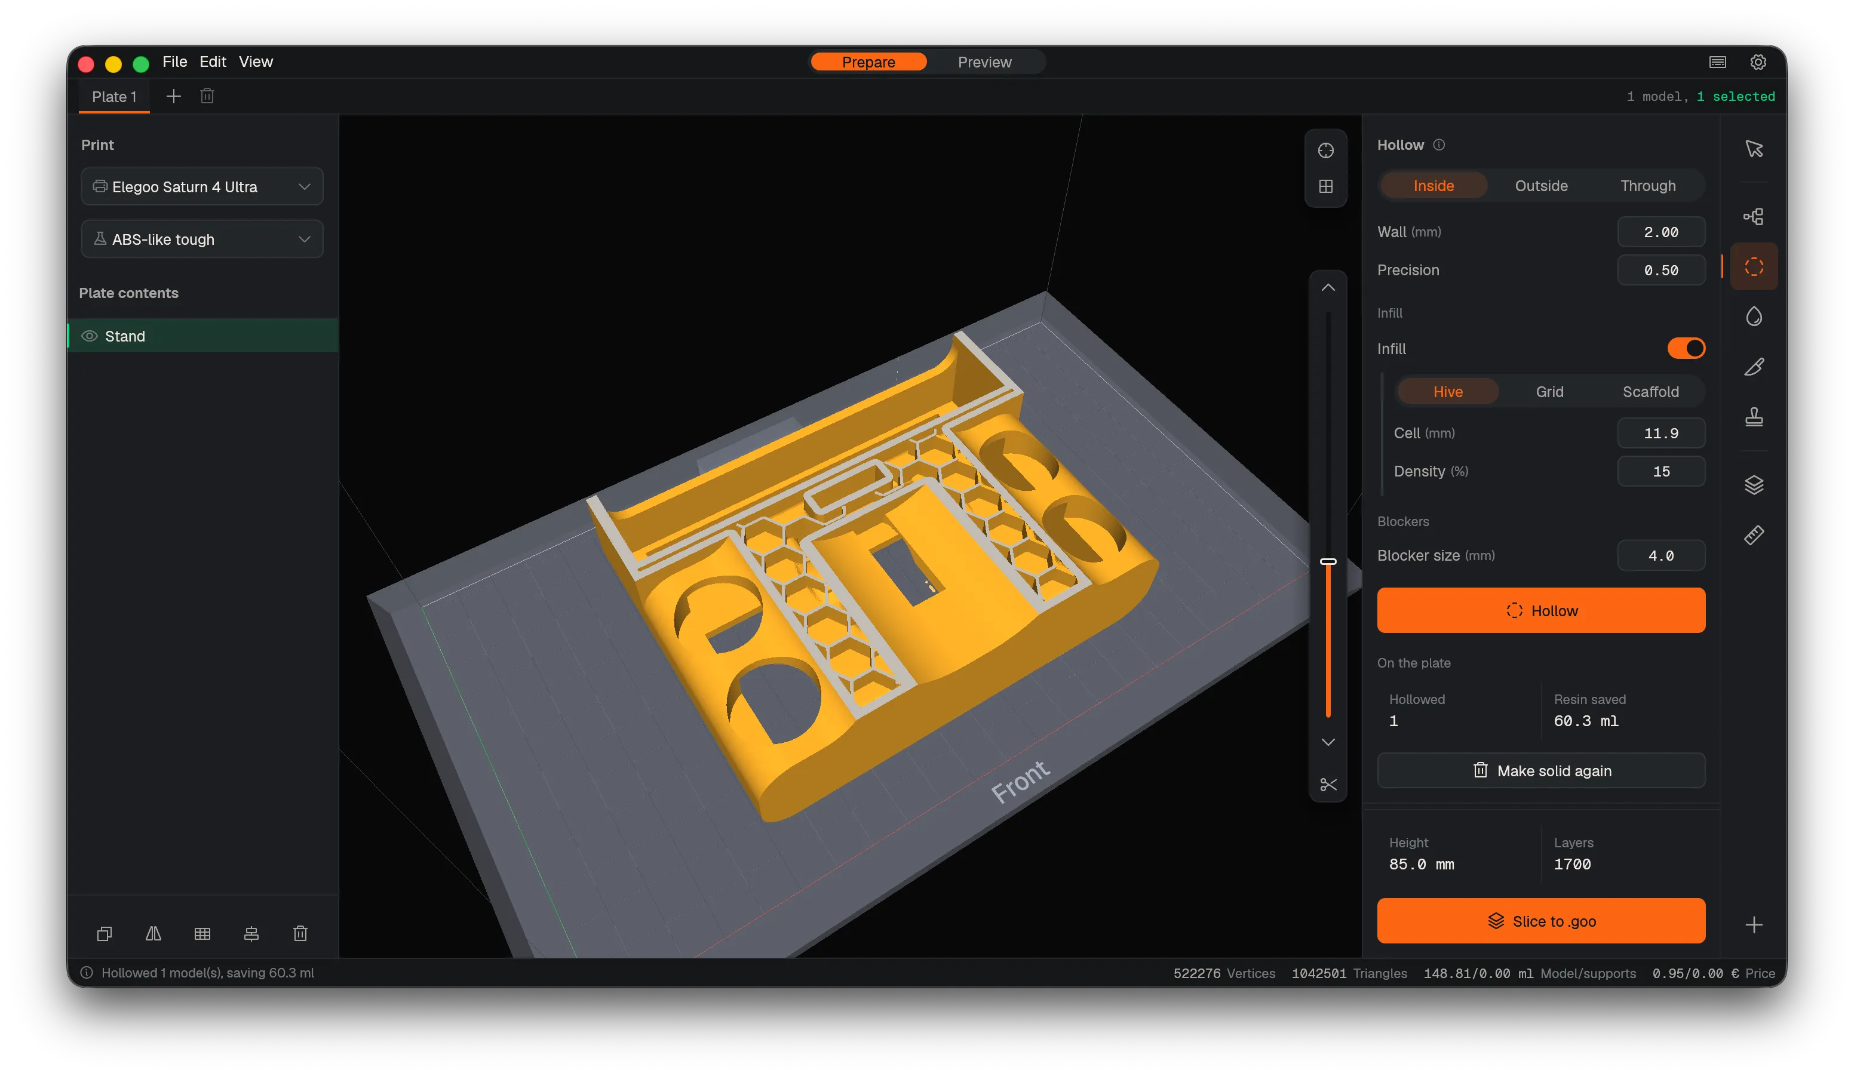Click the scissors cut icon
The height and width of the screenshot is (1076, 1854).
pyautogui.click(x=1327, y=785)
